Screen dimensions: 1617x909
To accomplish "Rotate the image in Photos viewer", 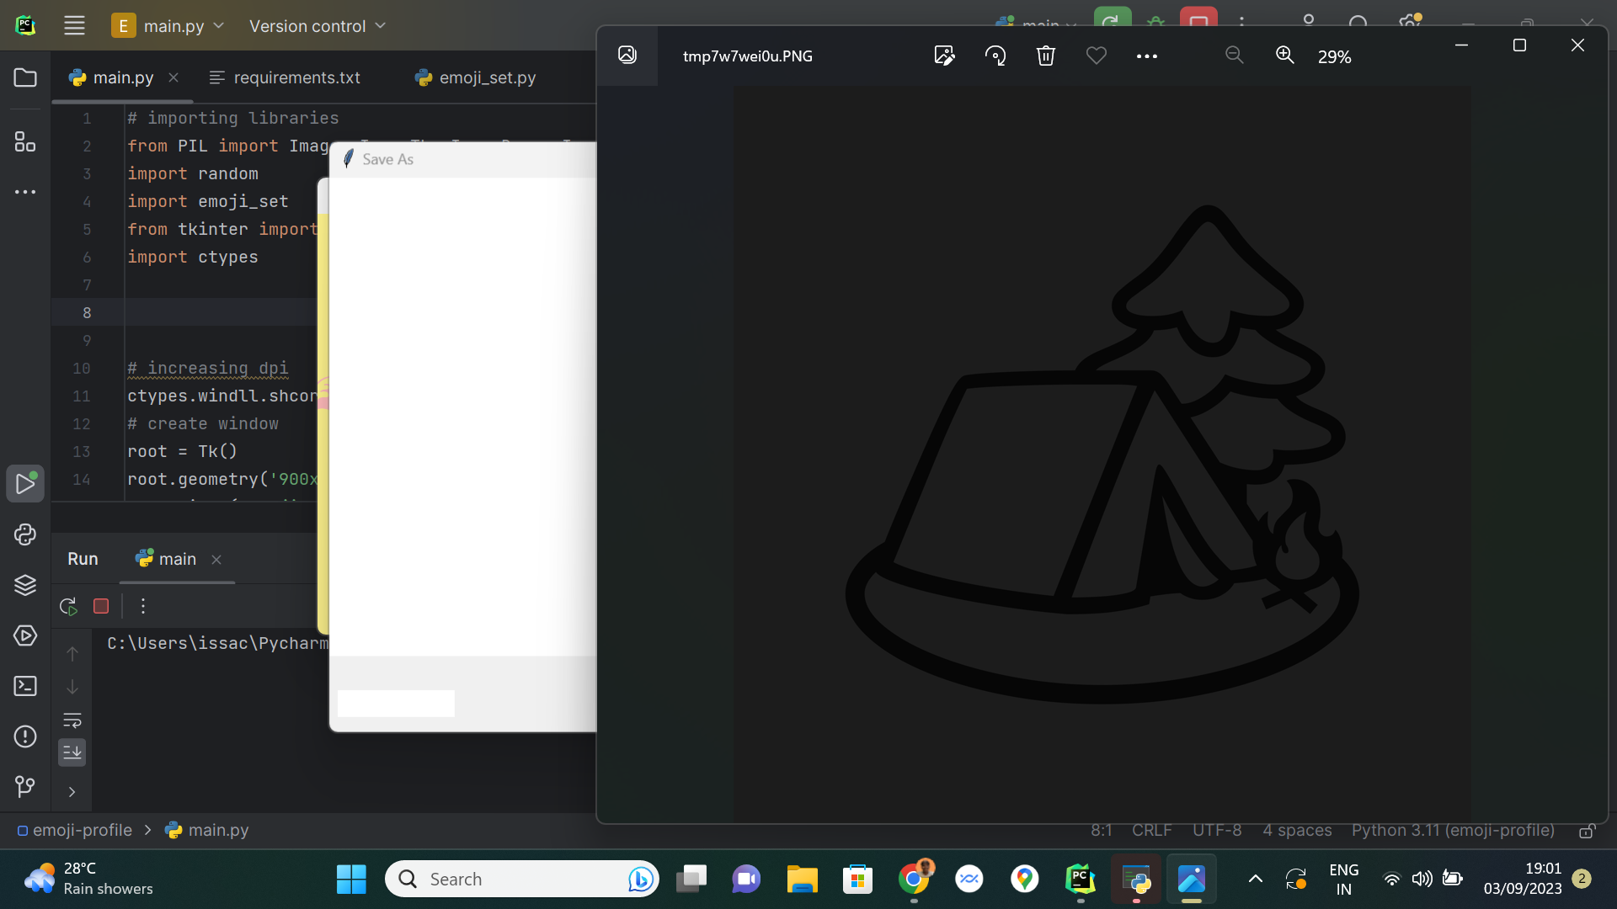I will tap(995, 56).
